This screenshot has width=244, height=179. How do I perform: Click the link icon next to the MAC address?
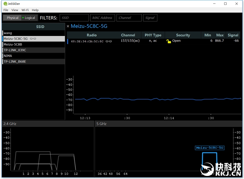click(109, 41)
